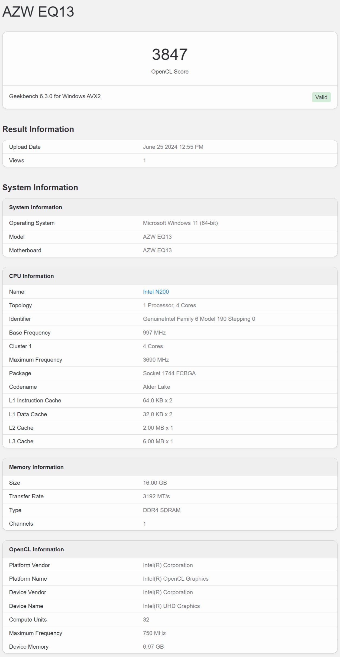Screen dimensions: 340x657
Task: Click the GenuineIntel identifier text
Action: pyautogui.click(x=199, y=319)
